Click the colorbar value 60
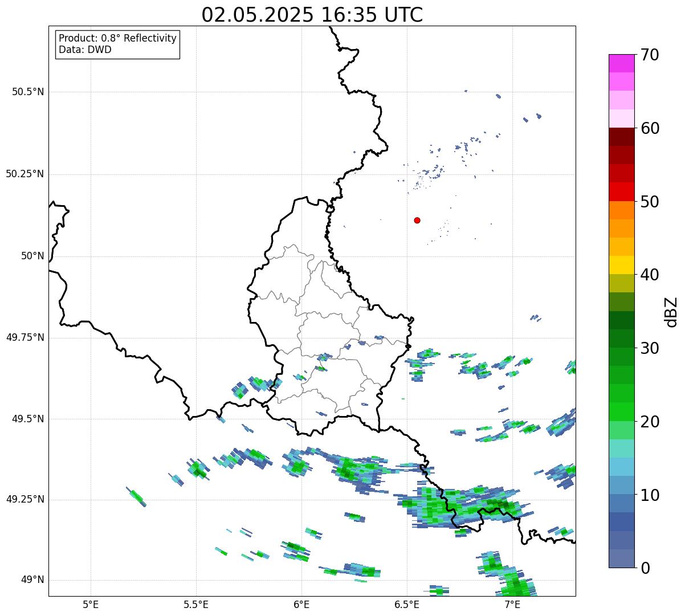Image resolution: width=685 pixels, height=616 pixels. 650,128
